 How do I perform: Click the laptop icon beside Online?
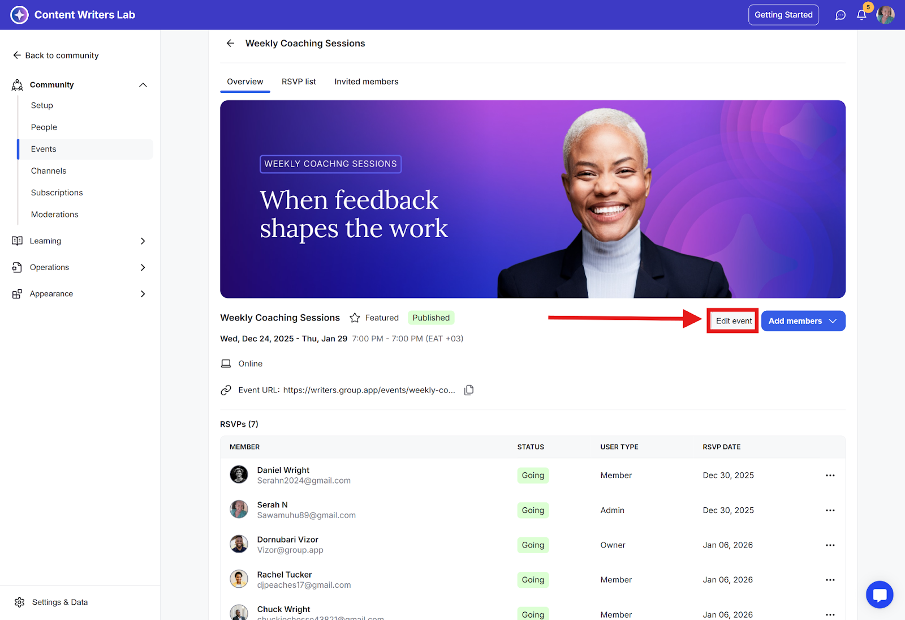pyautogui.click(x=226, y=364)
